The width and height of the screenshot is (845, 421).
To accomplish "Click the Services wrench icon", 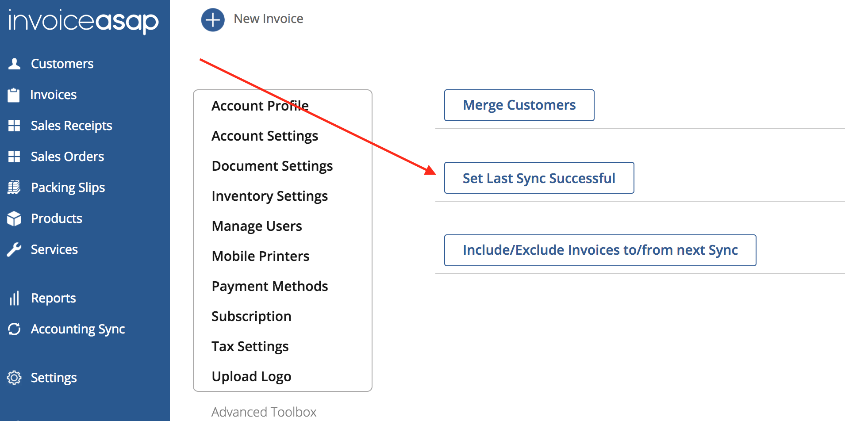I will 14,249.
